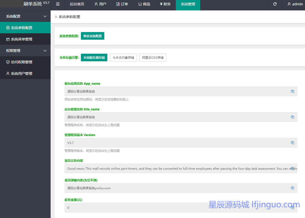The image size is (305, 218).
Task: Click the 修改系统配置 button
Action: pos(93,36)
